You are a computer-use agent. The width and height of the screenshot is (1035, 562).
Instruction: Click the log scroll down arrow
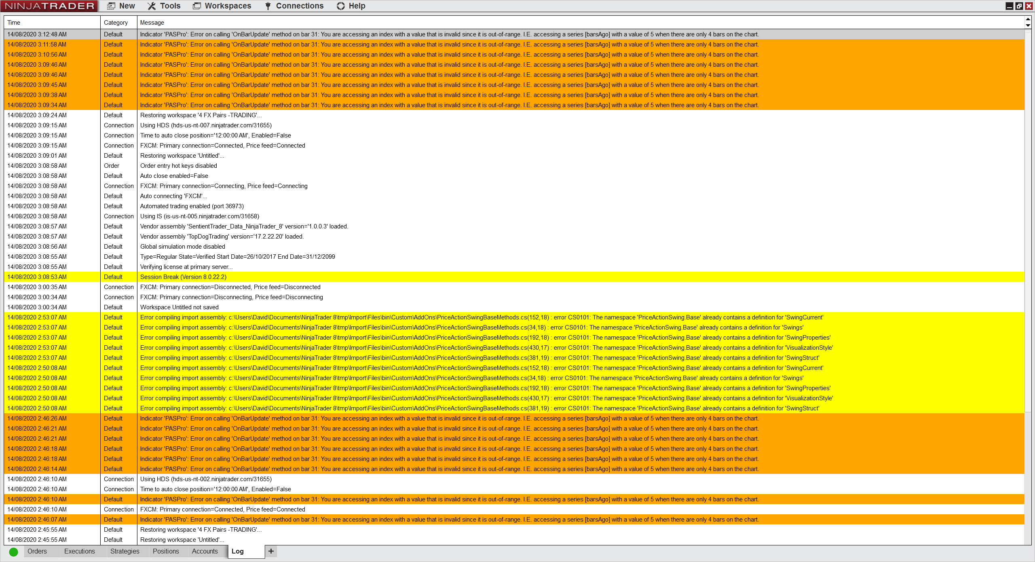pos(1028,25)
